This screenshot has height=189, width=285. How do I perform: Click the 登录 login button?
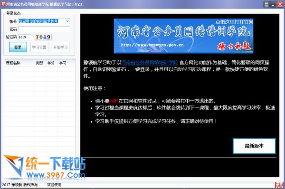pyautogui.click(x=18, y=47)
